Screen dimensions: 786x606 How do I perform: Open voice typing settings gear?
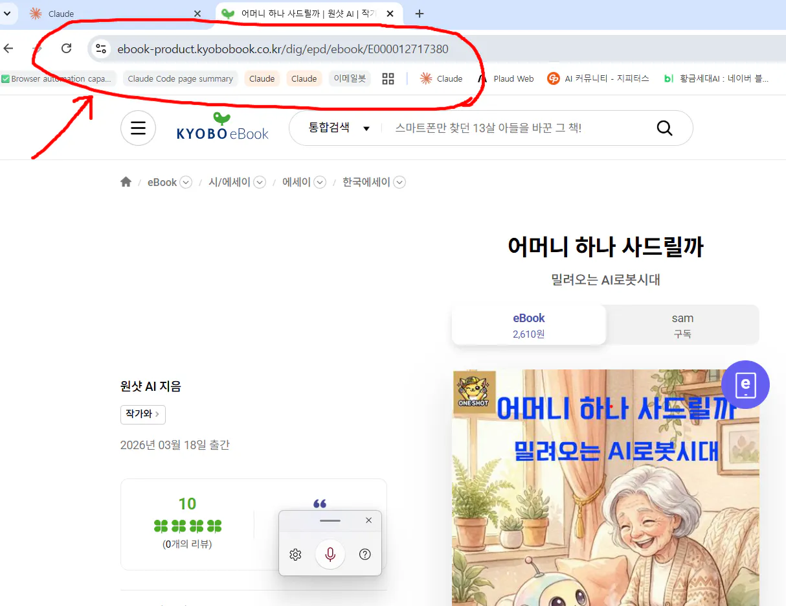[x=295, y=554]
